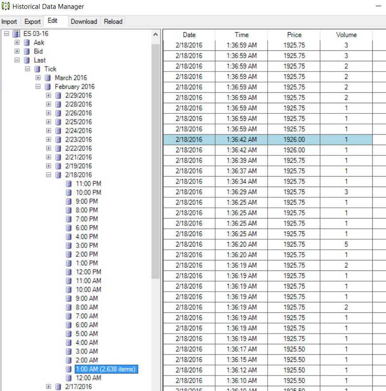Click the 1:36:29 AM time cell

(242, 192)
